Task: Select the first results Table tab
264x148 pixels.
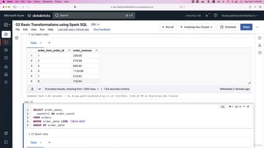Action: 33,43
